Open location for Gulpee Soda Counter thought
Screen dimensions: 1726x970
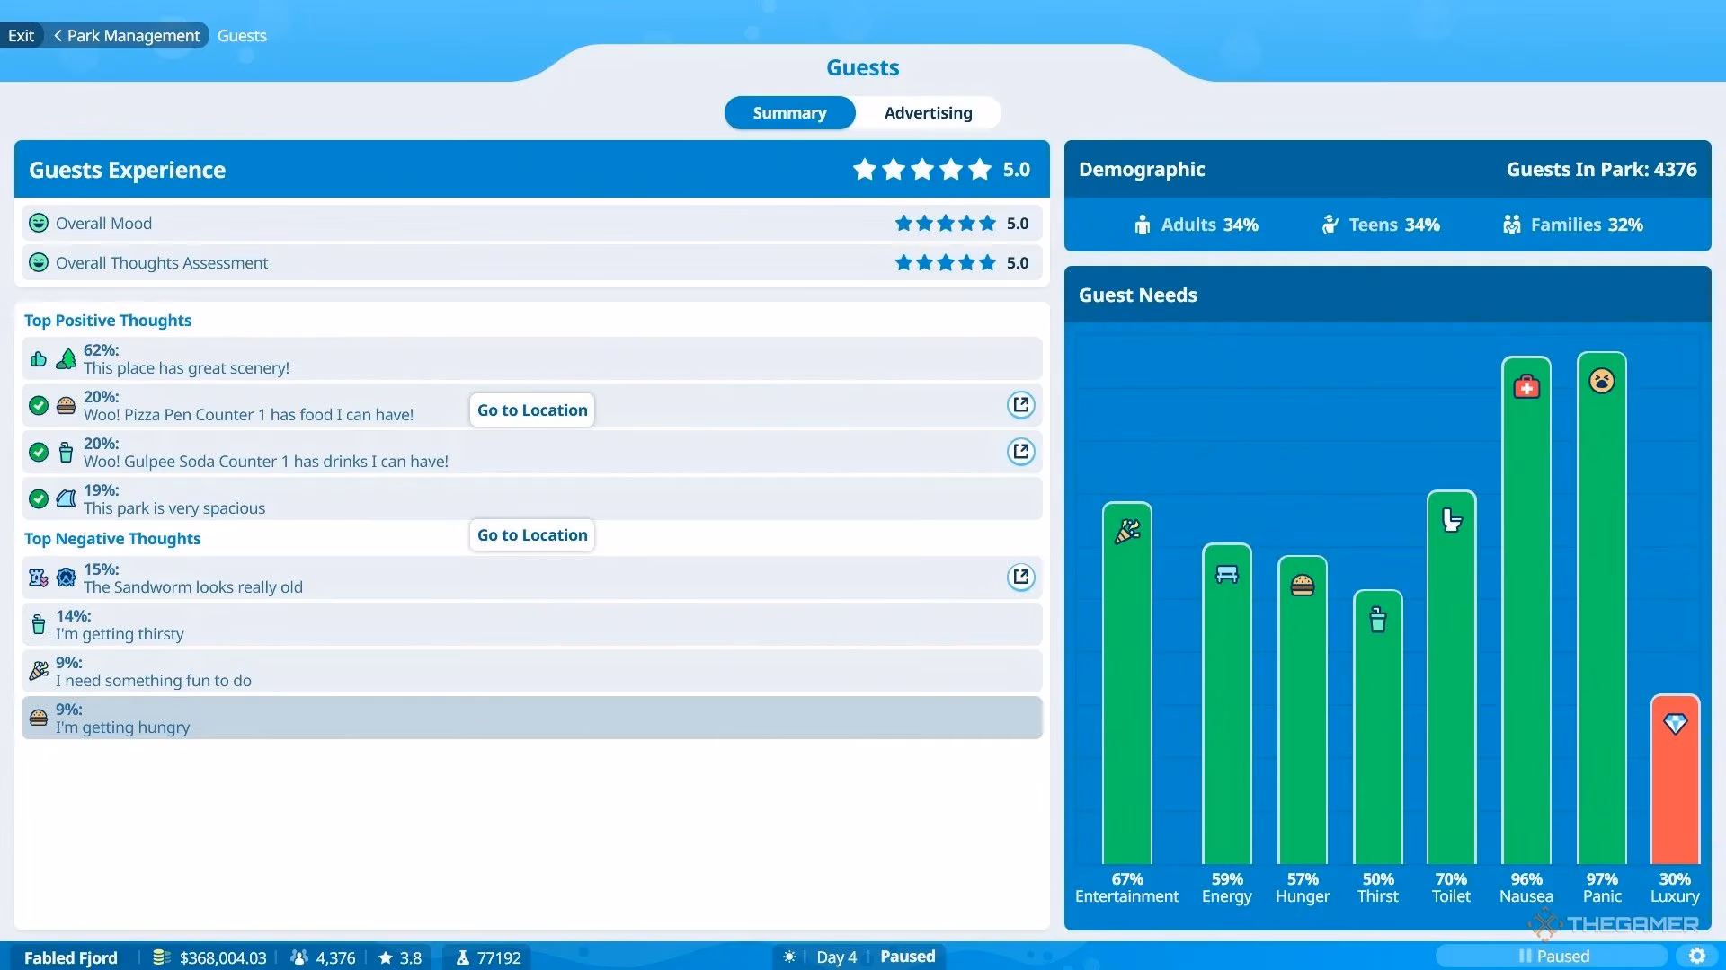pyautogui.click(x=1020, y=452)
